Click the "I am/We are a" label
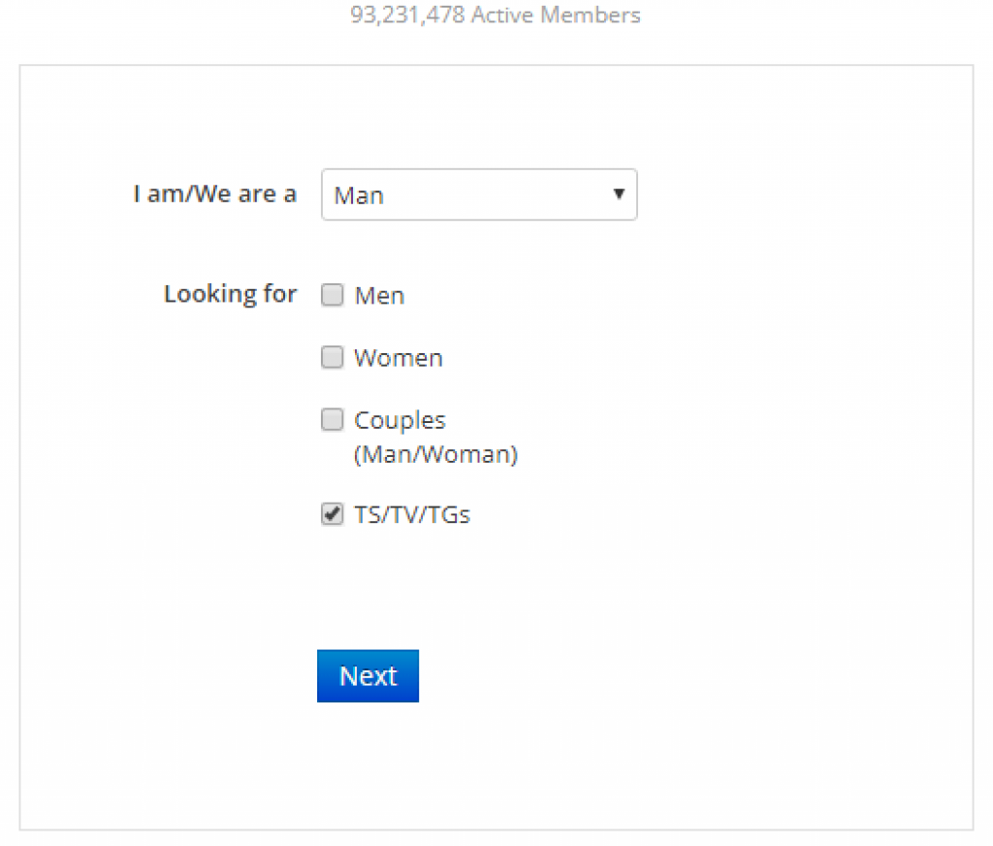Image resolution: width=993 pixels, height=846 pixels. click(214, 194)
